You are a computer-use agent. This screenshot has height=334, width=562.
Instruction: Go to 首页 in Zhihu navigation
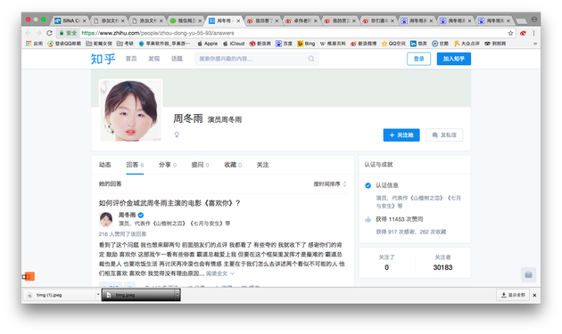pos(131,59)
